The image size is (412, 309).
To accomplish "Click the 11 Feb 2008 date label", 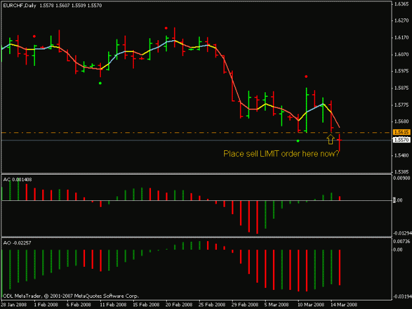I will 113,304.
